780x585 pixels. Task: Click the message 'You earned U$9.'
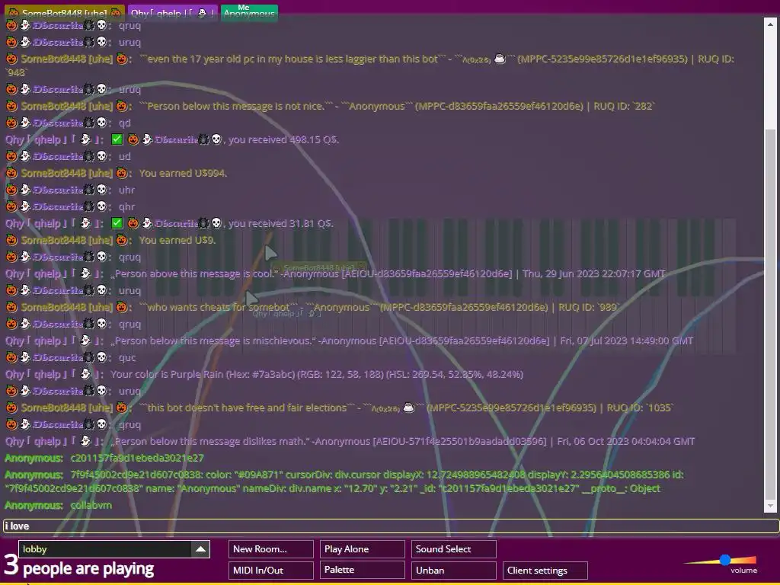(177, 240)
